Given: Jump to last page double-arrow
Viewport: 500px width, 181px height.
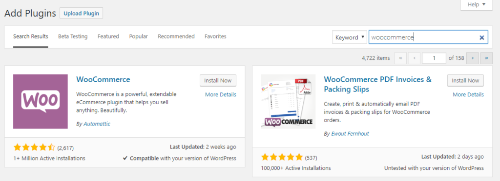Looking at the screenshot, I should click(487, 58).
